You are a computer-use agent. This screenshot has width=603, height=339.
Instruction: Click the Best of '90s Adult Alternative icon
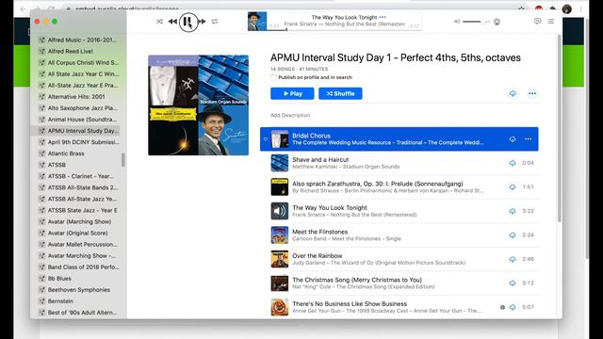[41, 313]
